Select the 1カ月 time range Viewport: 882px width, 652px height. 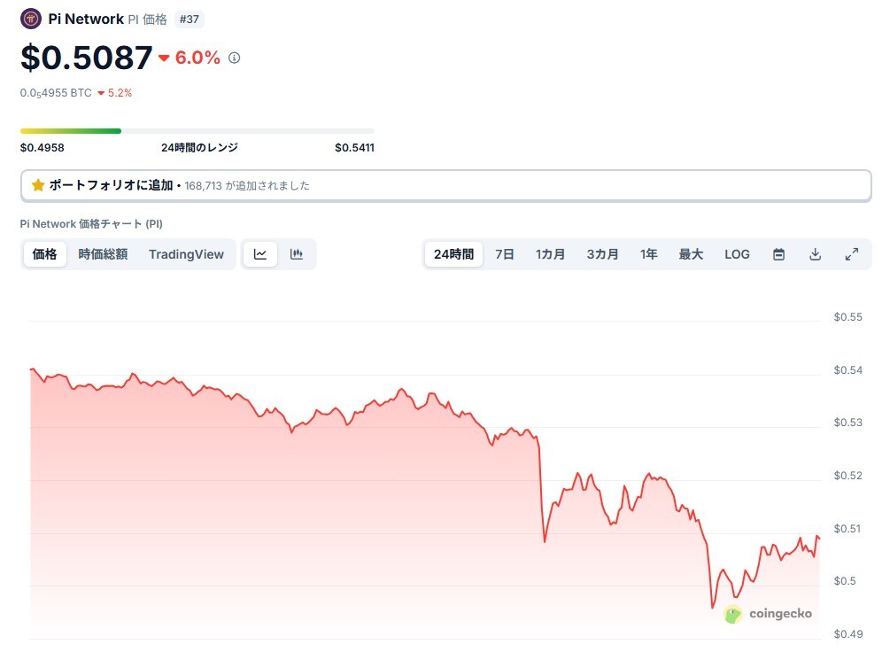[550, 254]
